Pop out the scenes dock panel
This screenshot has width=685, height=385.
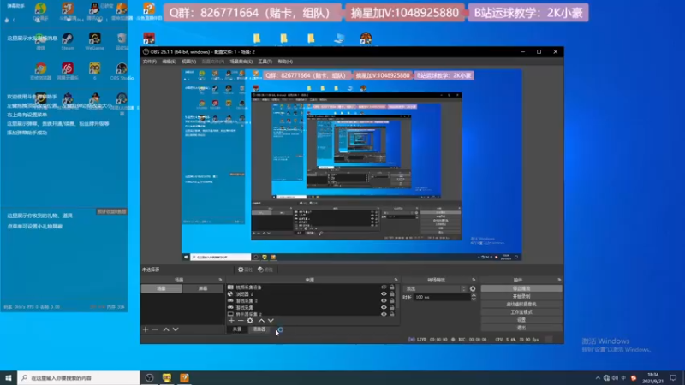(x=220, y=280)
